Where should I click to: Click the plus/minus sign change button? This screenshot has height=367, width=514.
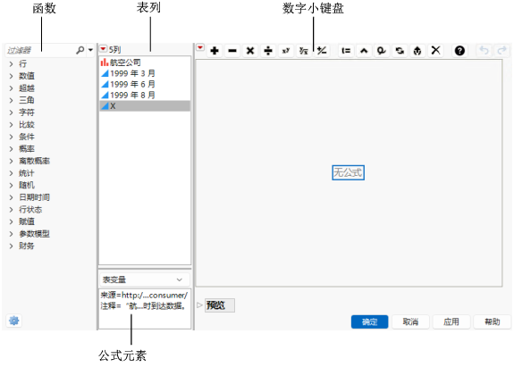322,51
